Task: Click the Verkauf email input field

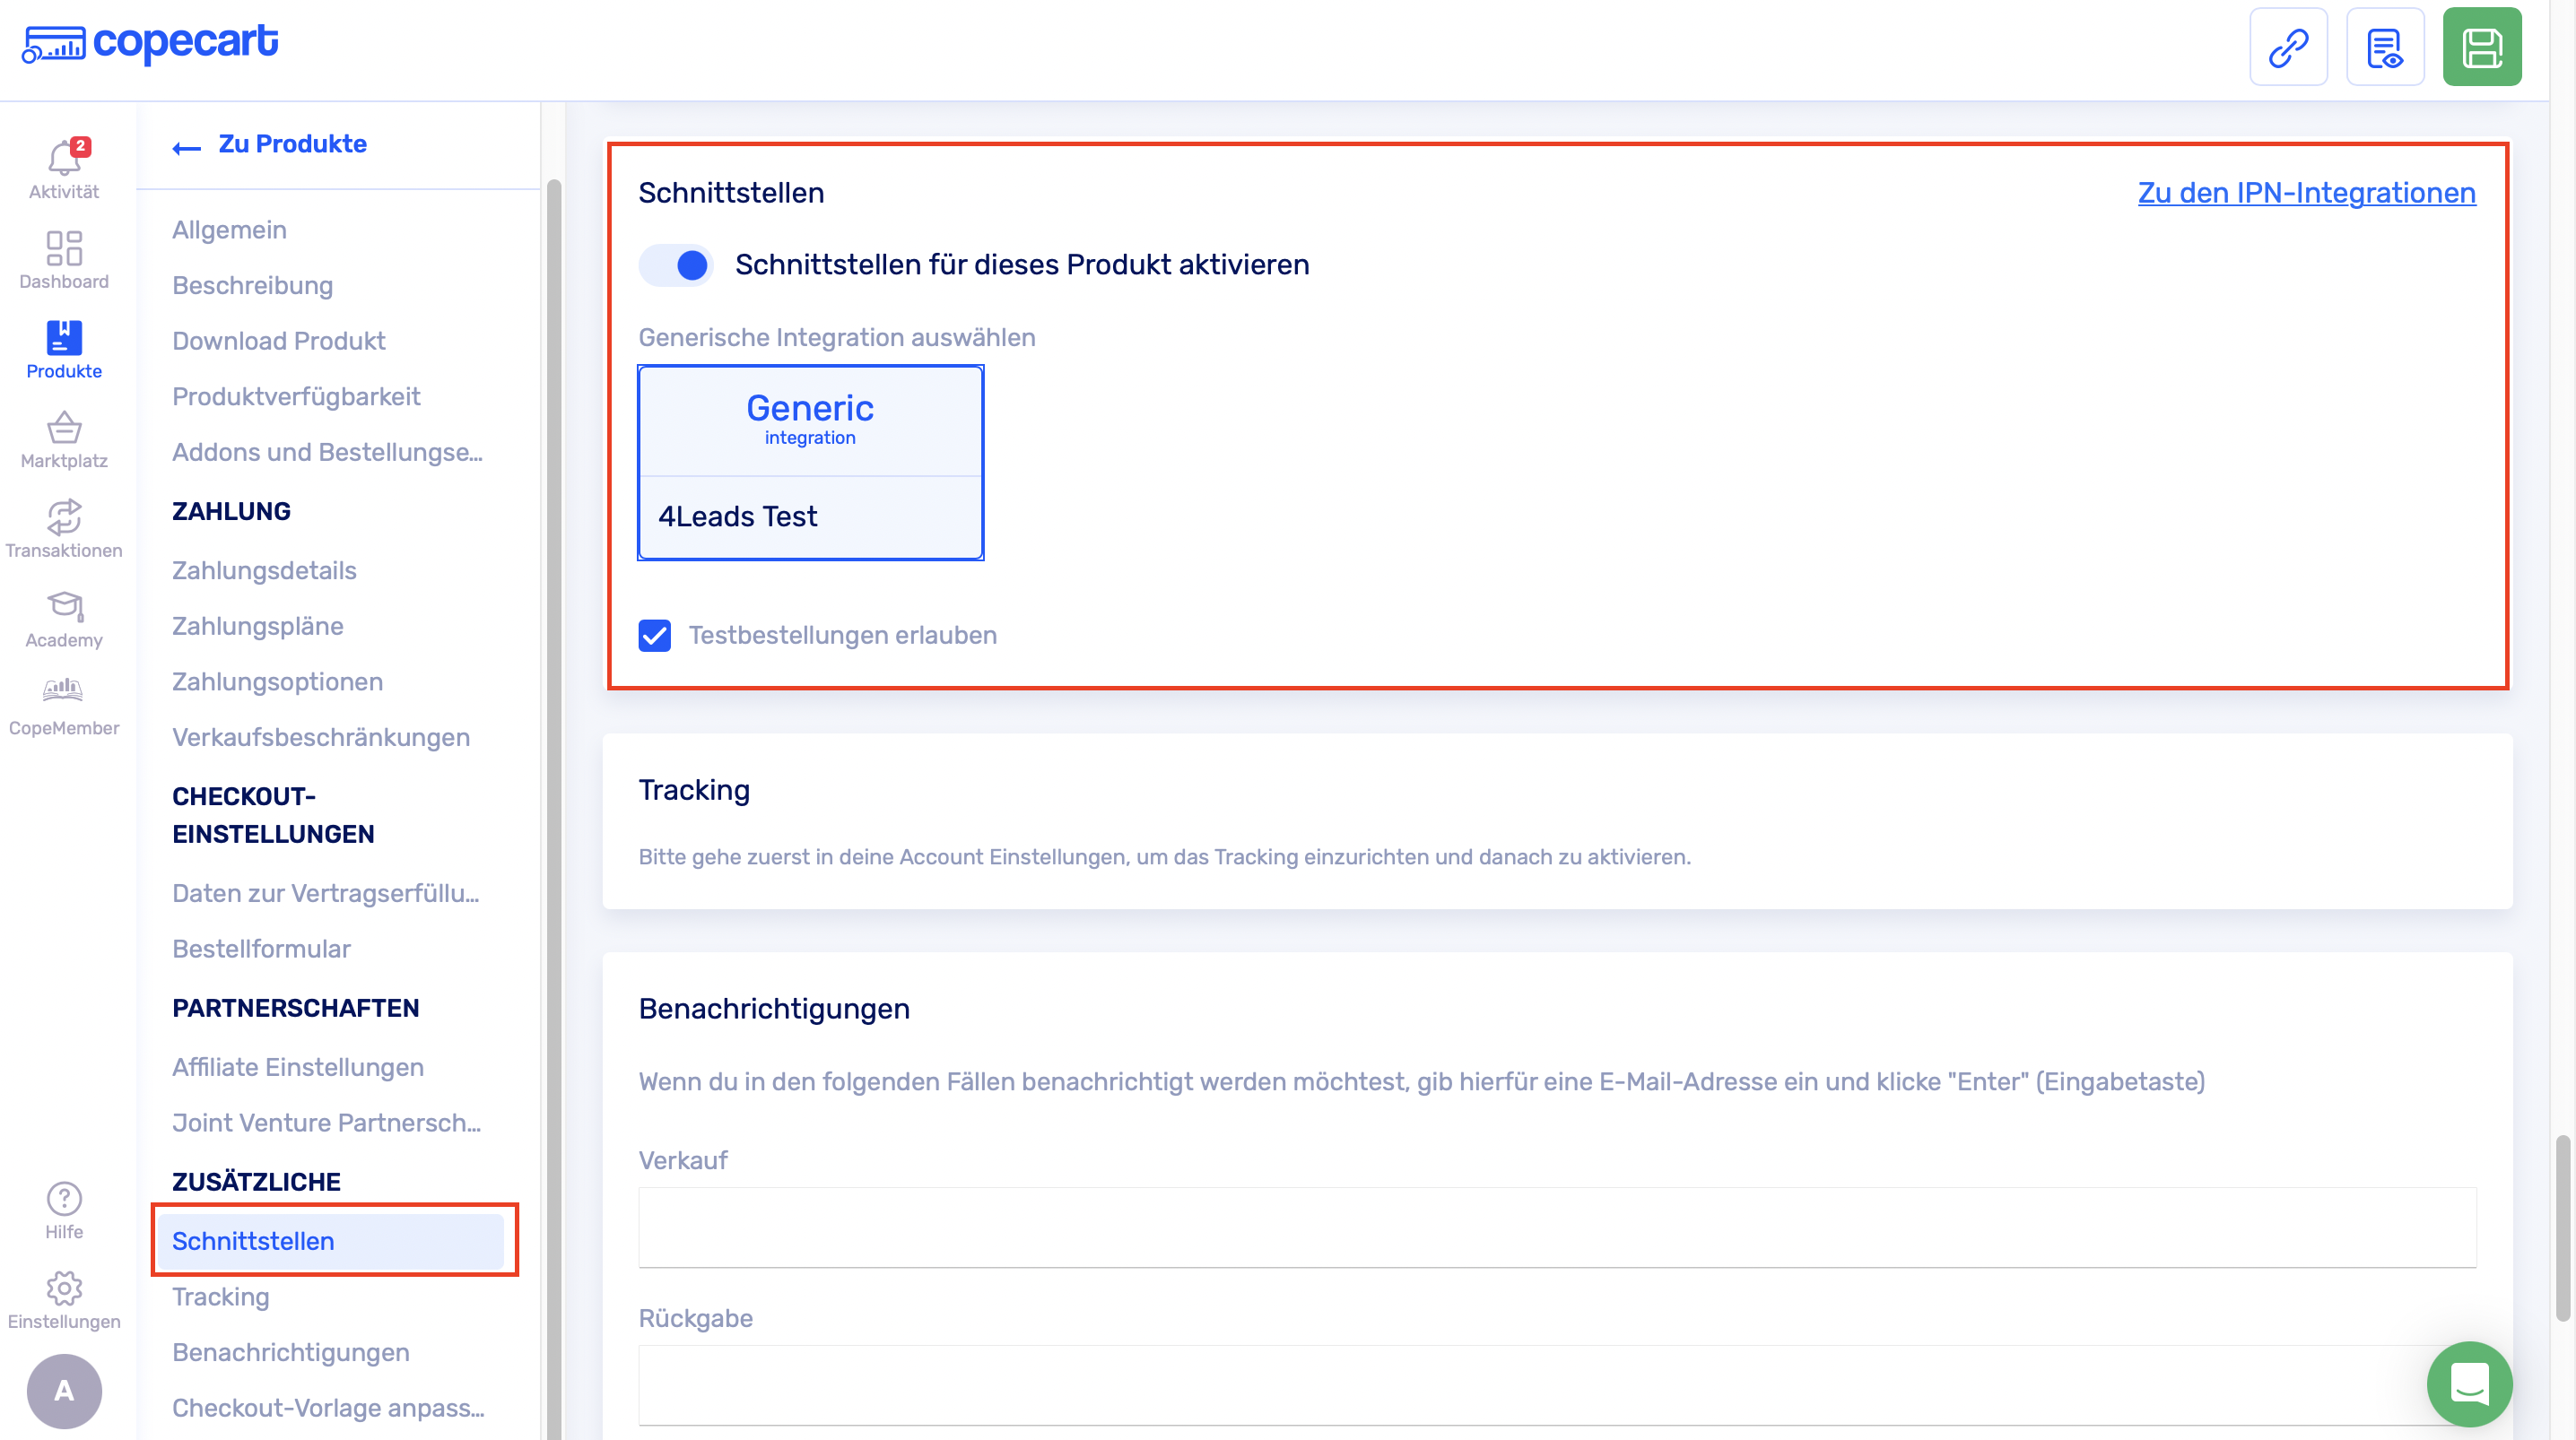Action: click(x=1557, y=1227)
